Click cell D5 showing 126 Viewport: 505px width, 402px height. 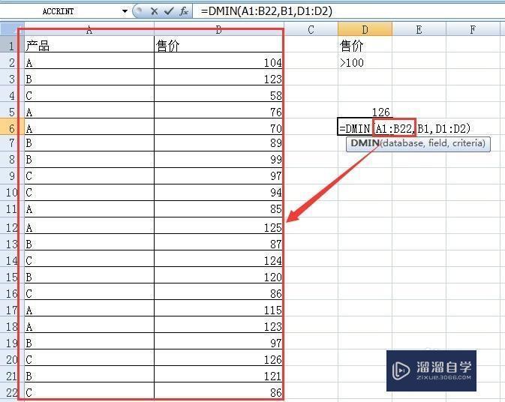click(x=365, y=110)
